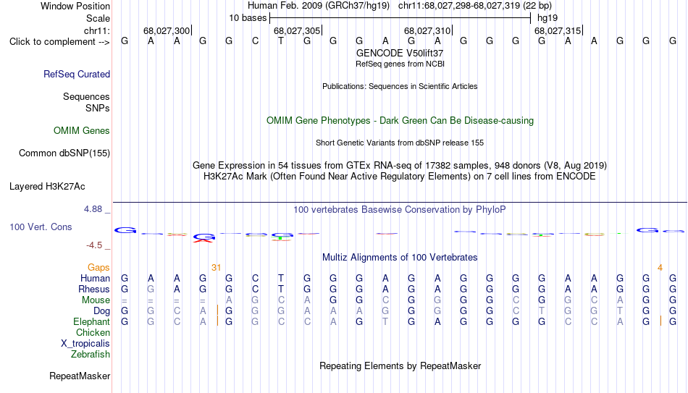Click the Human Feb. 2009 (GRCh37/hg19) header
This screenshot has width=688, height=393.
point(319,6)
